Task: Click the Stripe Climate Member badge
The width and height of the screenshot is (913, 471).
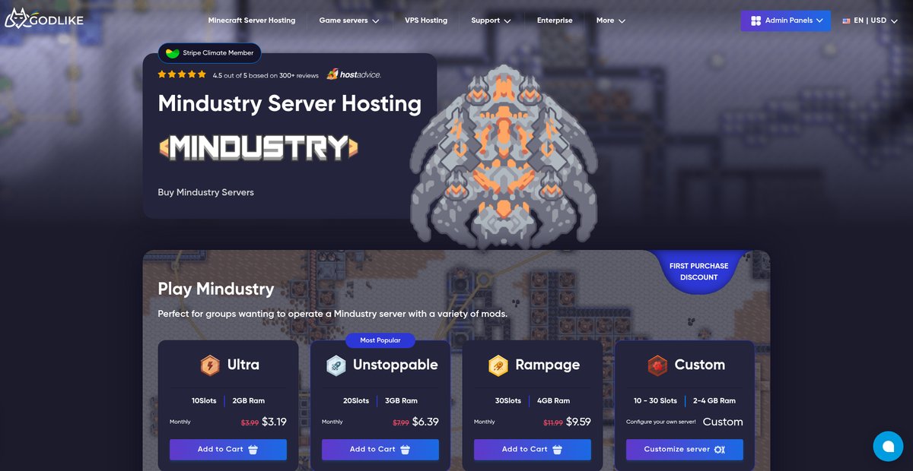Action: point(210,53)
